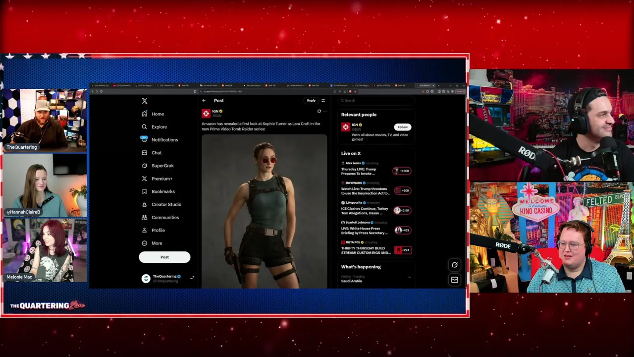Open the Lara Croft post image
The width and height of the screenshot is (634, 357).
coord(264,211)
